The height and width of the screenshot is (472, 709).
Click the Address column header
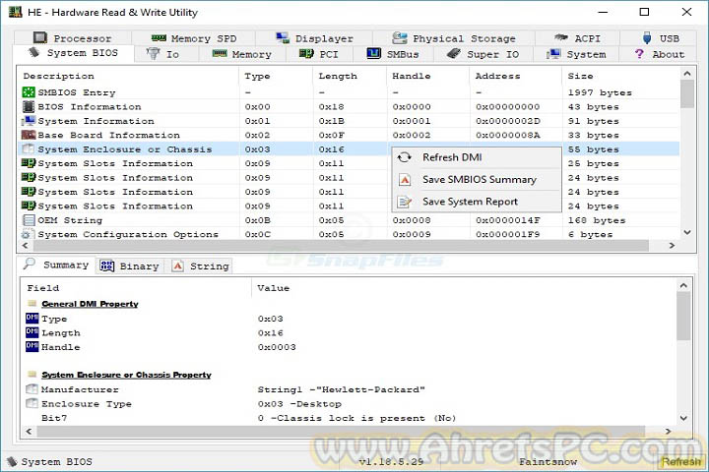[x=515, y=76]
